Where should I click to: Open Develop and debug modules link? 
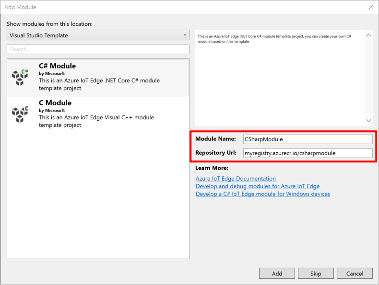(x=258, y=186)
